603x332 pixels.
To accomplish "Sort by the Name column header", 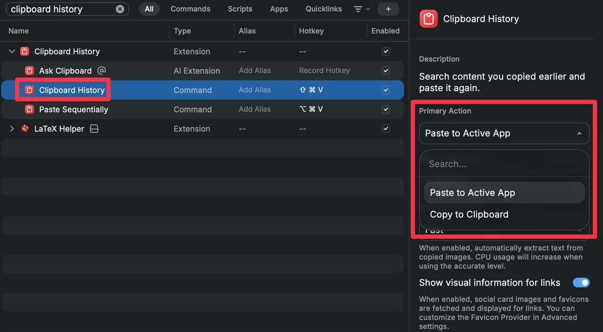I will (x=19, y=31).
